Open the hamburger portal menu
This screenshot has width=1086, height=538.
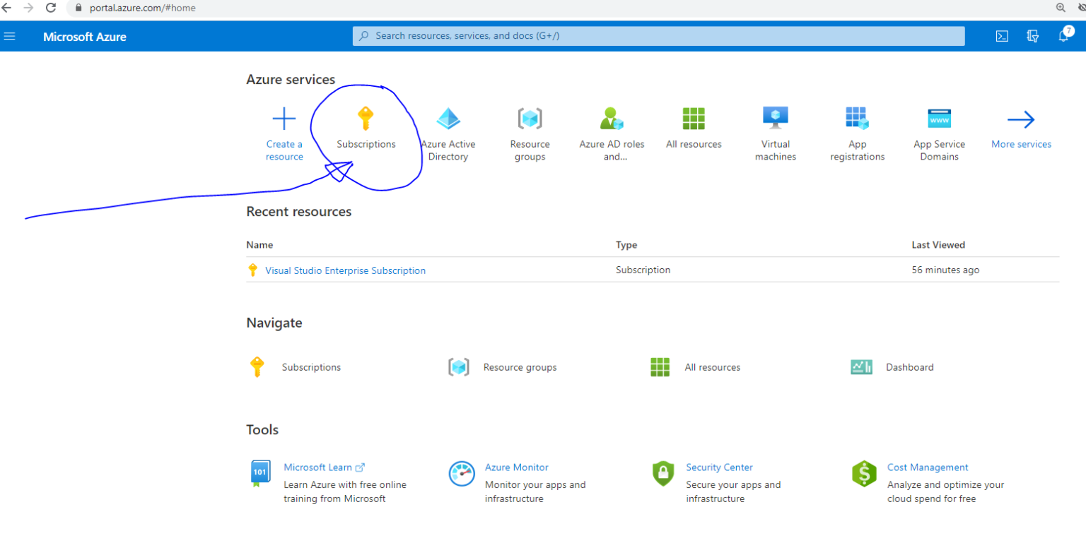click(9, 36)
